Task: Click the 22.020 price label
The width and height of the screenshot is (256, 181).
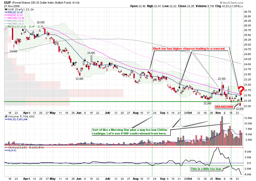Action: [240, 109]
